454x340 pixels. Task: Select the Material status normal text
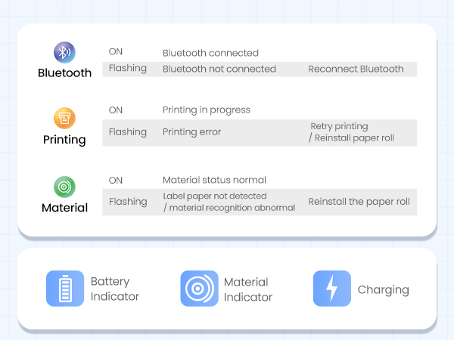point(214,180)
